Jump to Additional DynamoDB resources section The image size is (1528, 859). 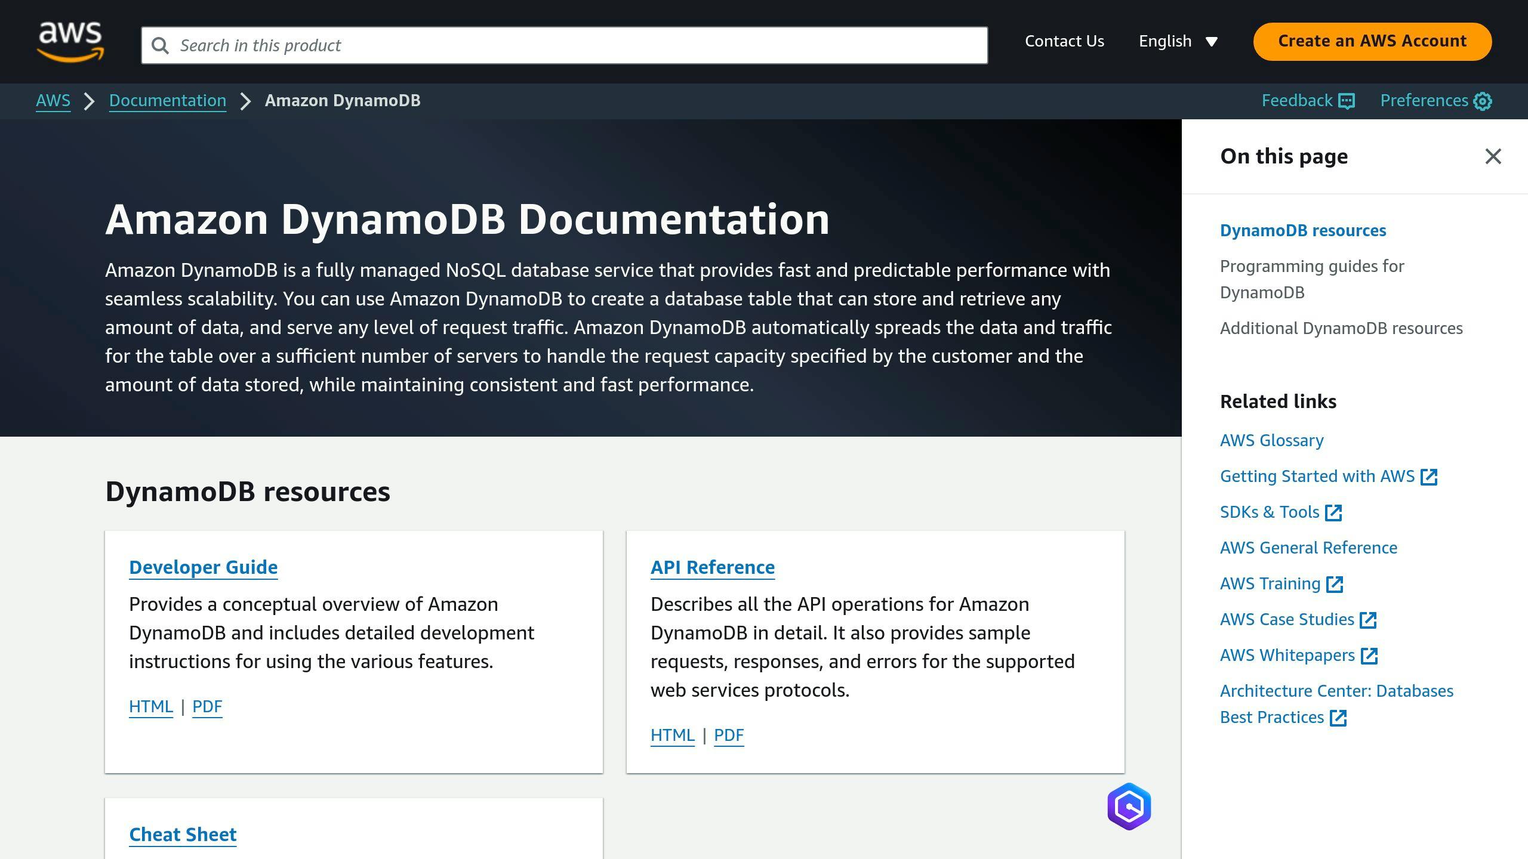coord(1341,328)
